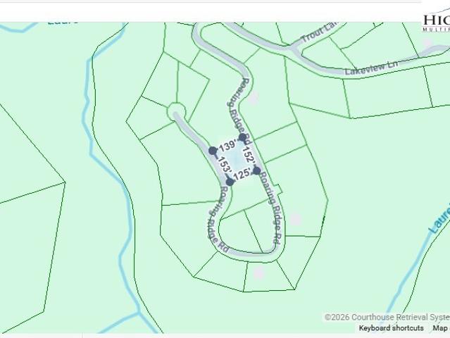450x338 pixels.
Task: Click the Courthouse Retrieval System copyright text
Action: pos(387,318)
